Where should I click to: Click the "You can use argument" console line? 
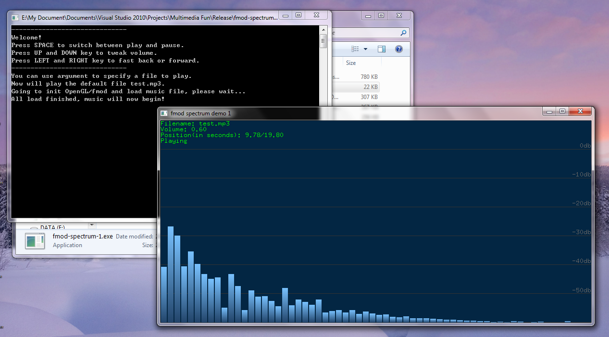click(x=101, y=76)
